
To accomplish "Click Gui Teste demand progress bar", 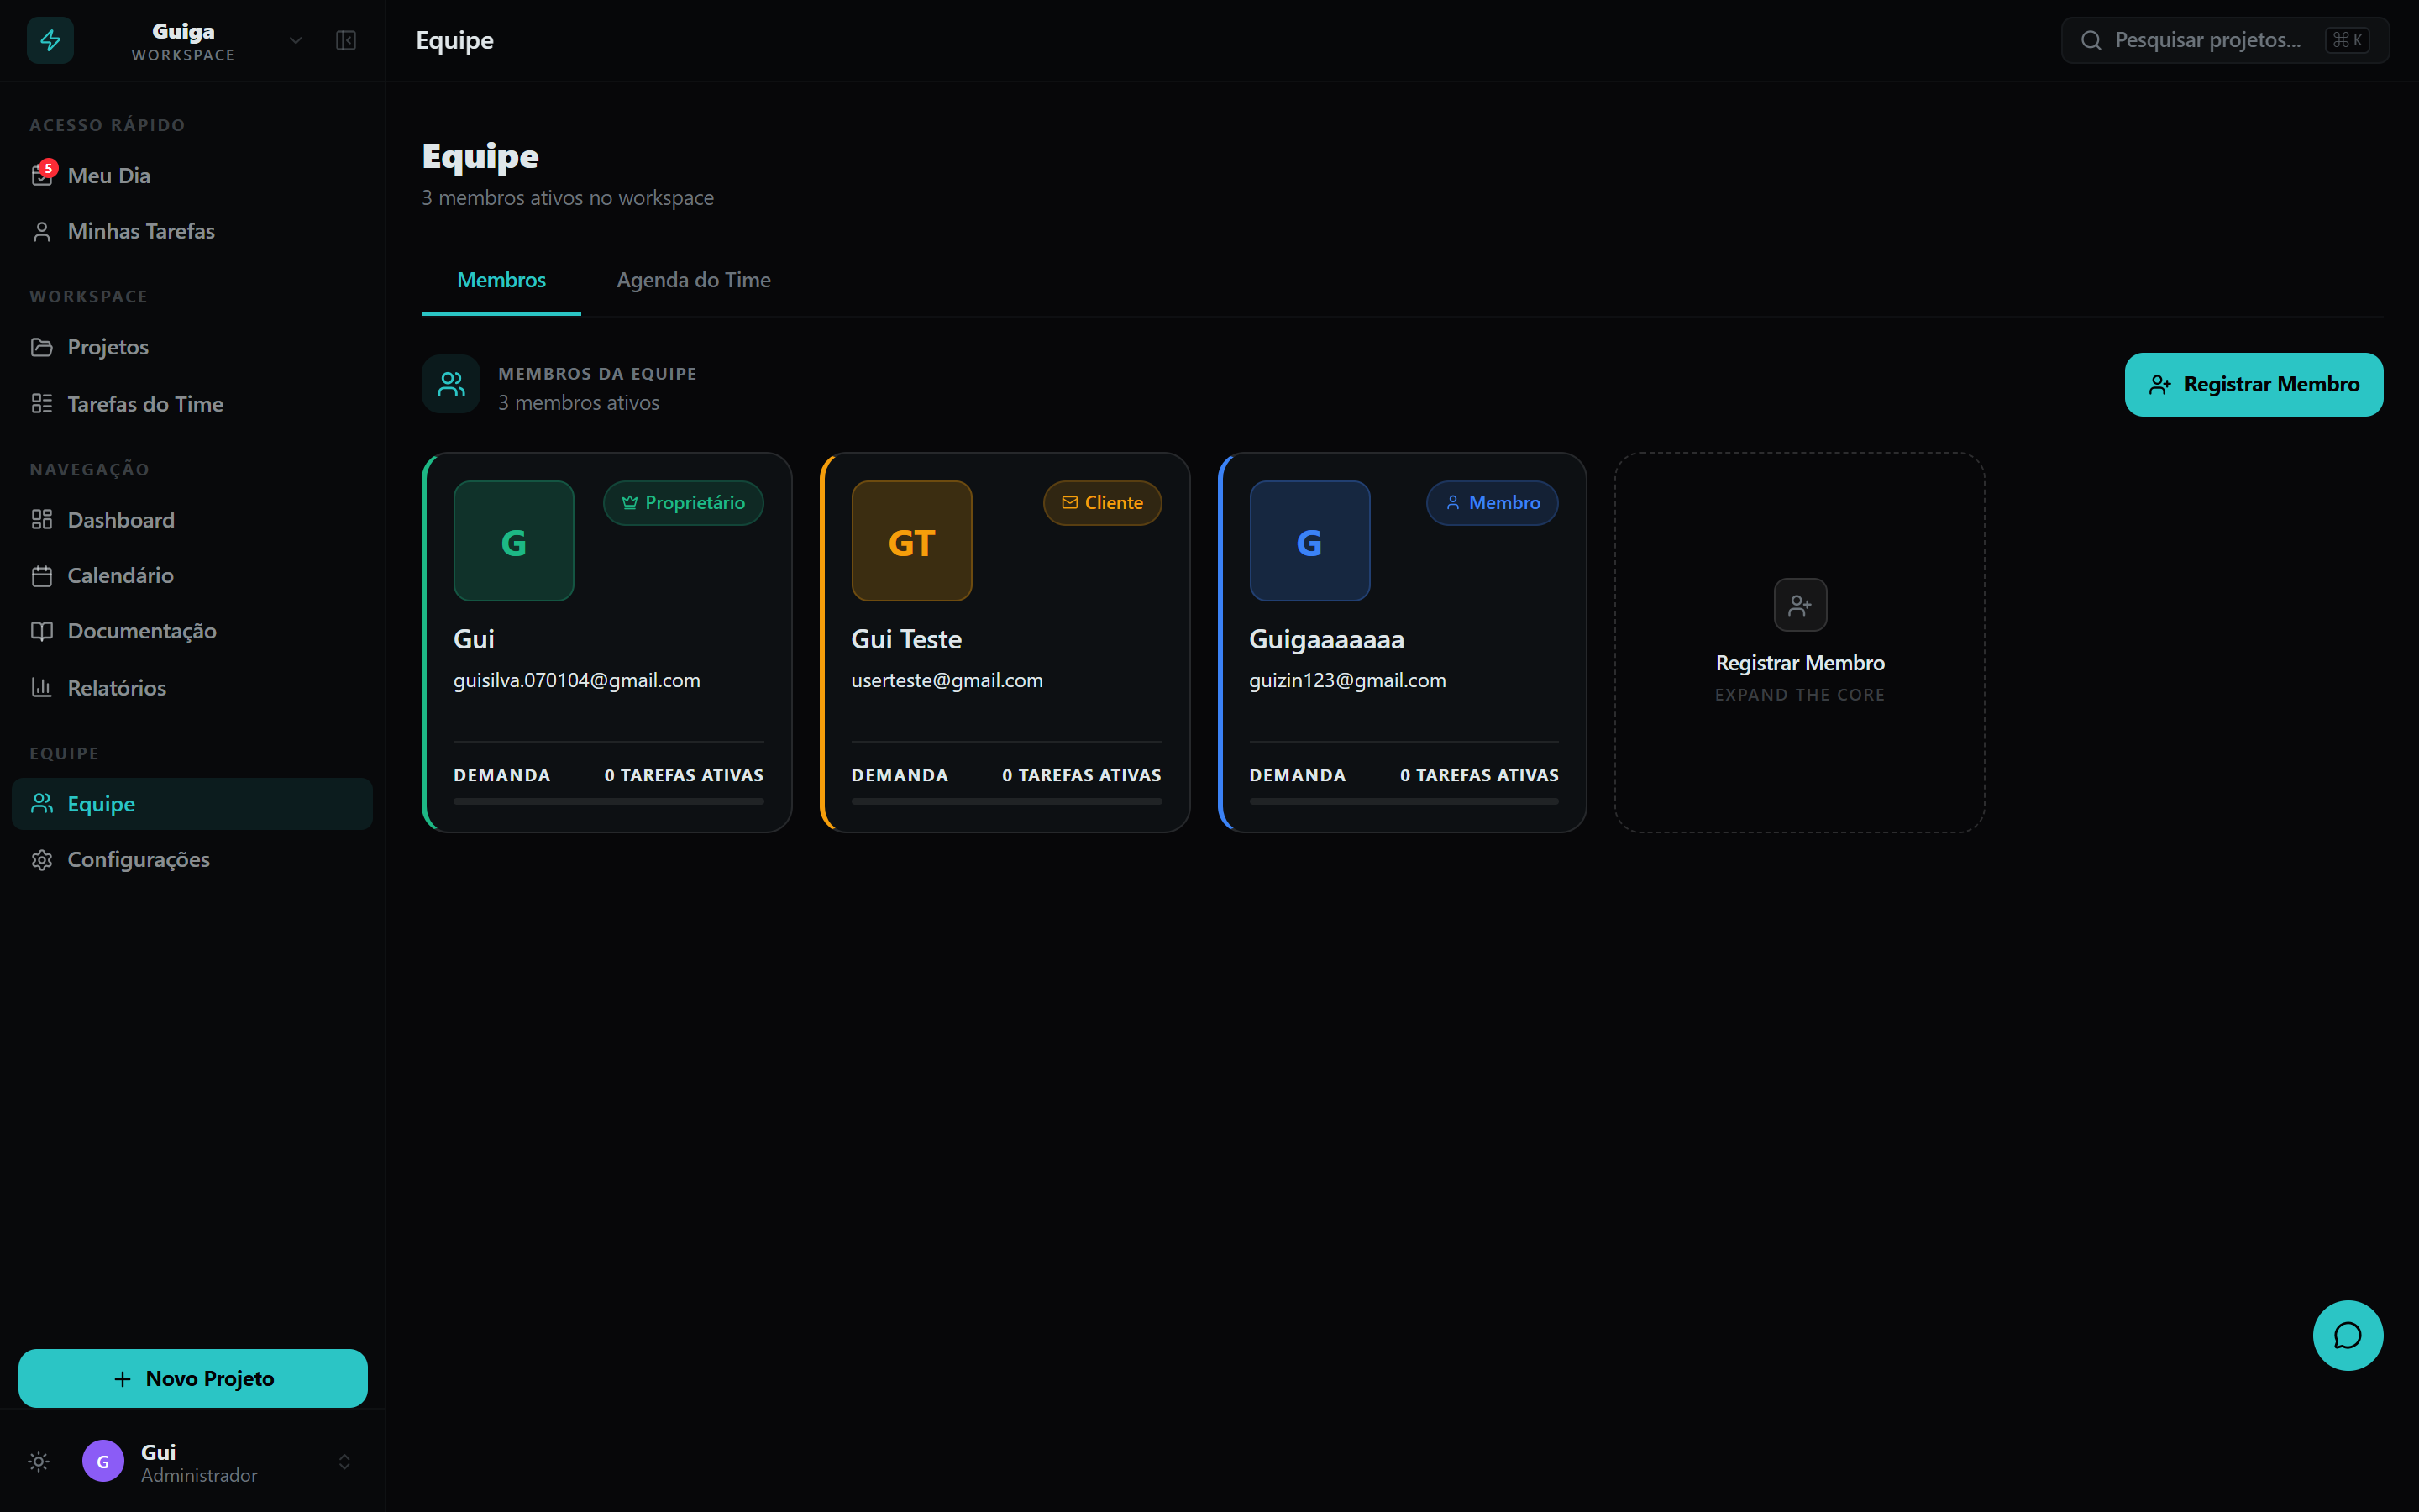I will 1005,801.
